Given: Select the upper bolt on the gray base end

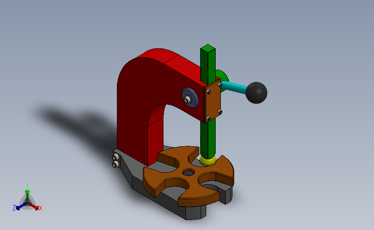Looking at the screenshot, I should (116, 157).
